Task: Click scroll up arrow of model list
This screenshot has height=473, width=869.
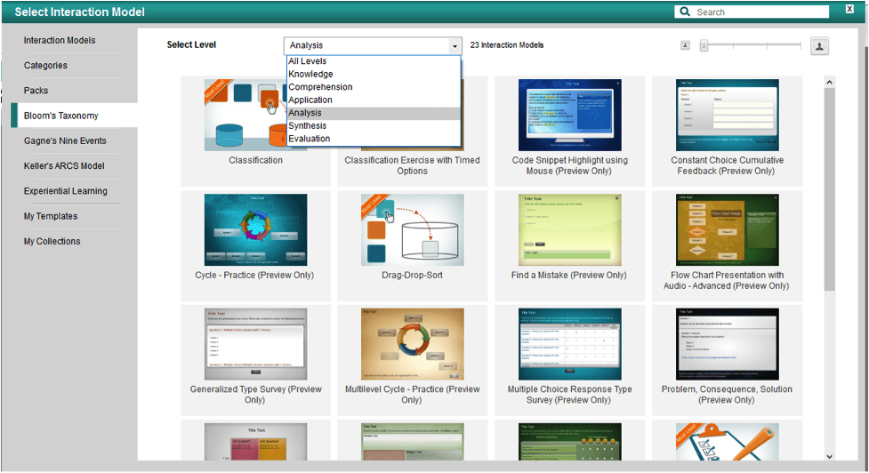Action: tap(829, 83)
